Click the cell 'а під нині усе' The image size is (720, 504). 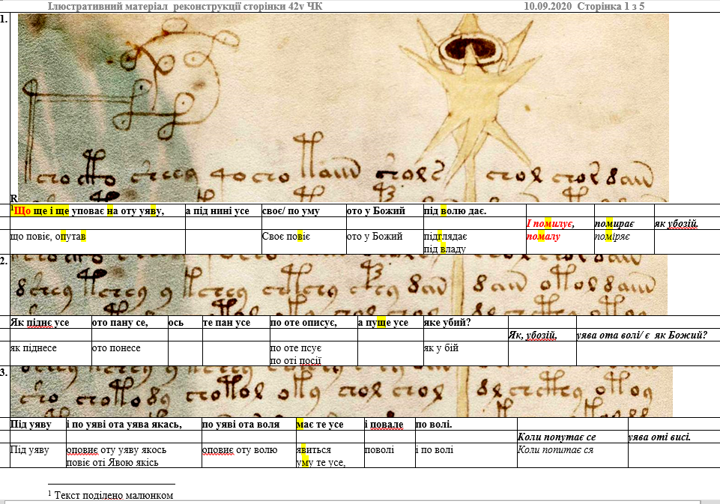(223, 210)
